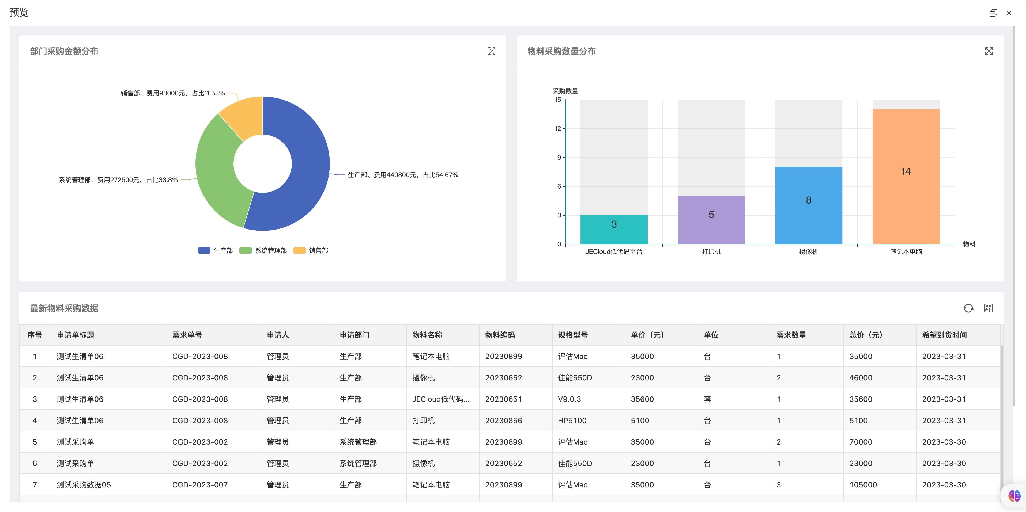Image resolution: width=1026 pixels, height=512 pixels.
Task: Expand the 部门采购金额分布 chart fullscreen
Action: (491, 51)
